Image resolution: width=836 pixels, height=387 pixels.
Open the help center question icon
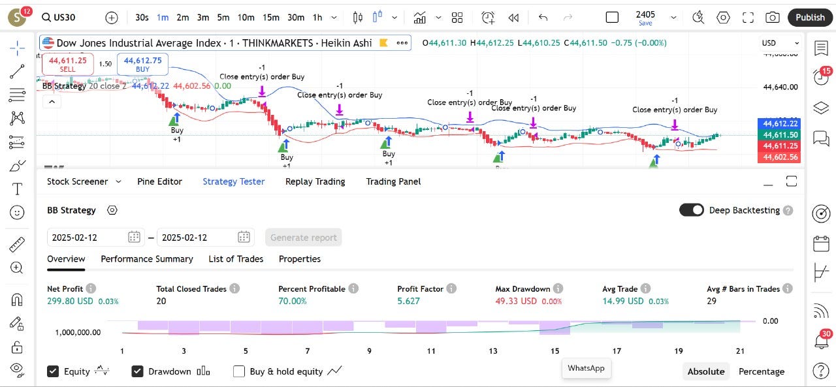point(820,371)
